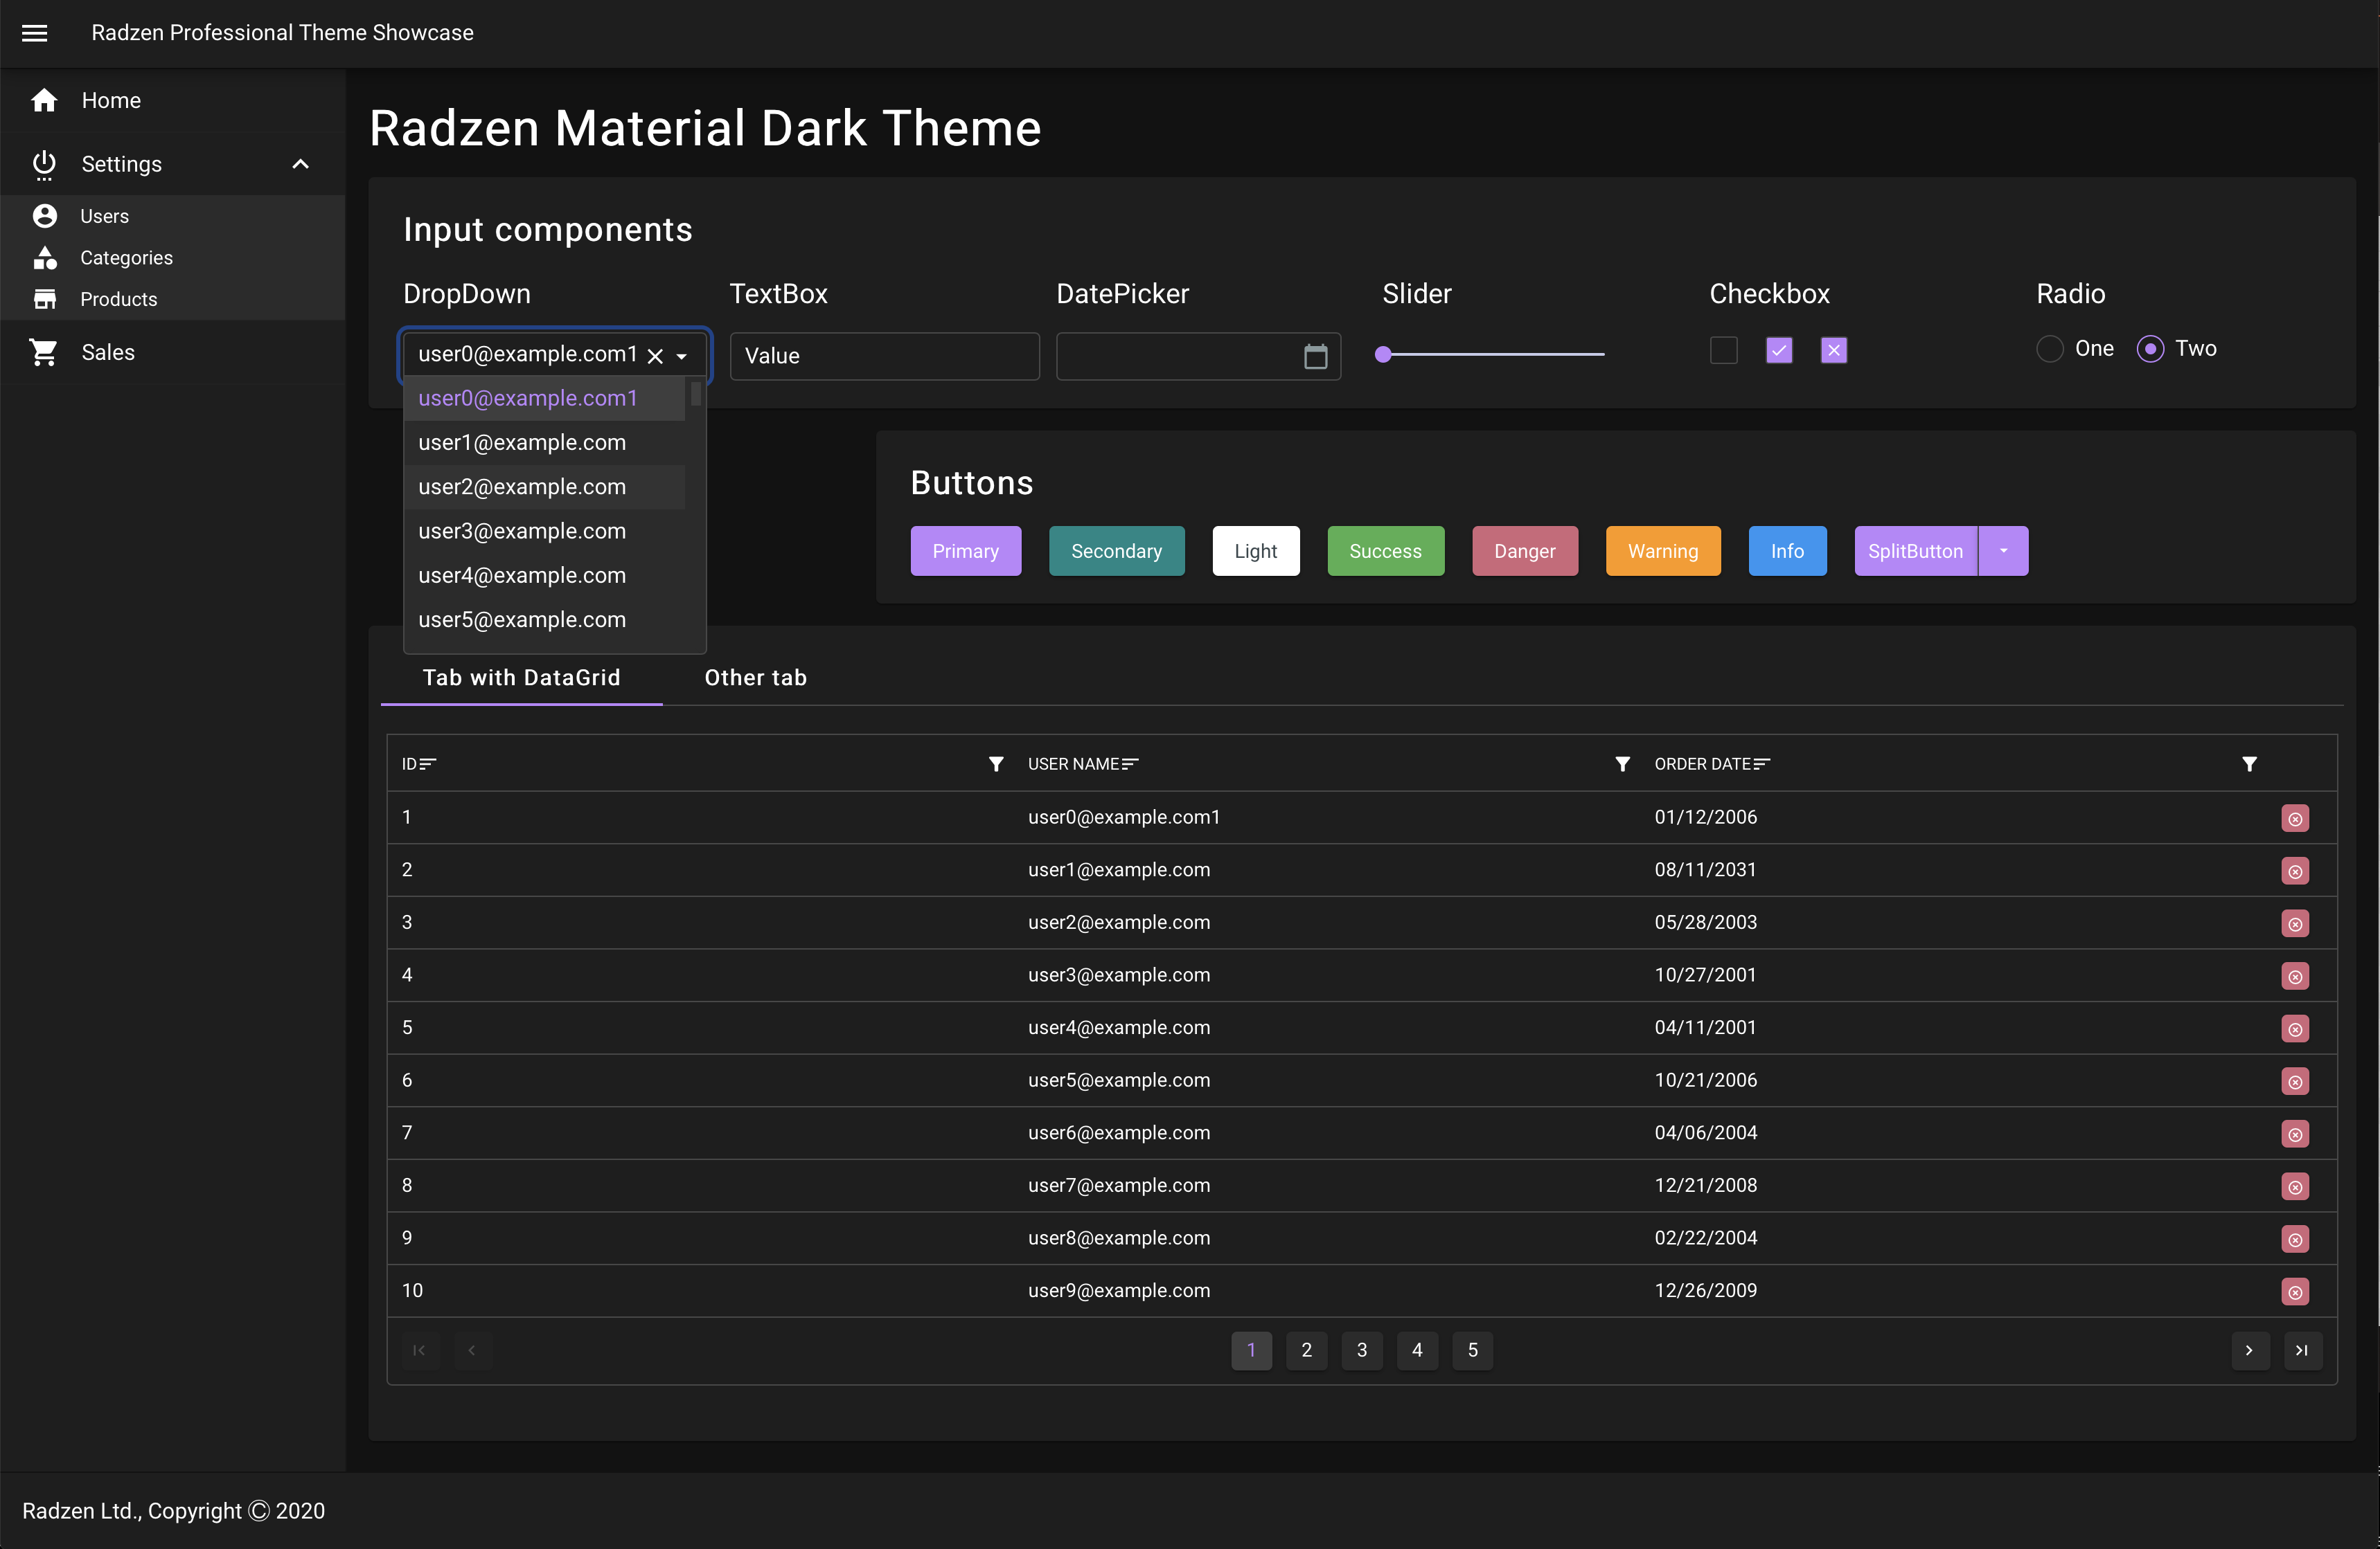
Task: Click the Success button
Action: point(1385,551)
